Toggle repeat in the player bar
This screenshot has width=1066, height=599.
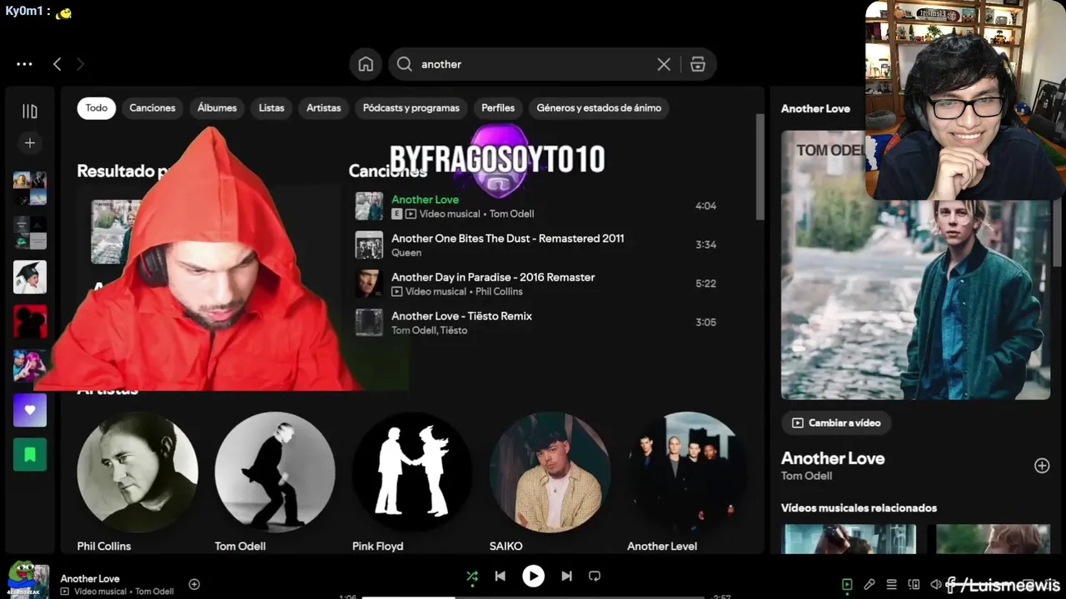595,576
